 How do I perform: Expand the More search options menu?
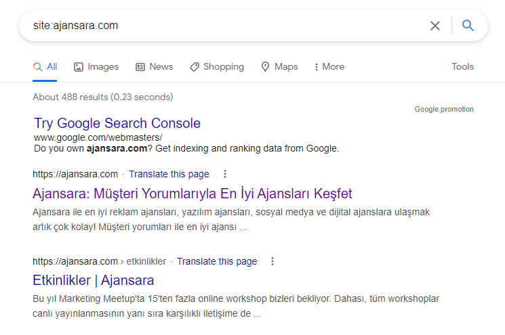tap(329, 66)
